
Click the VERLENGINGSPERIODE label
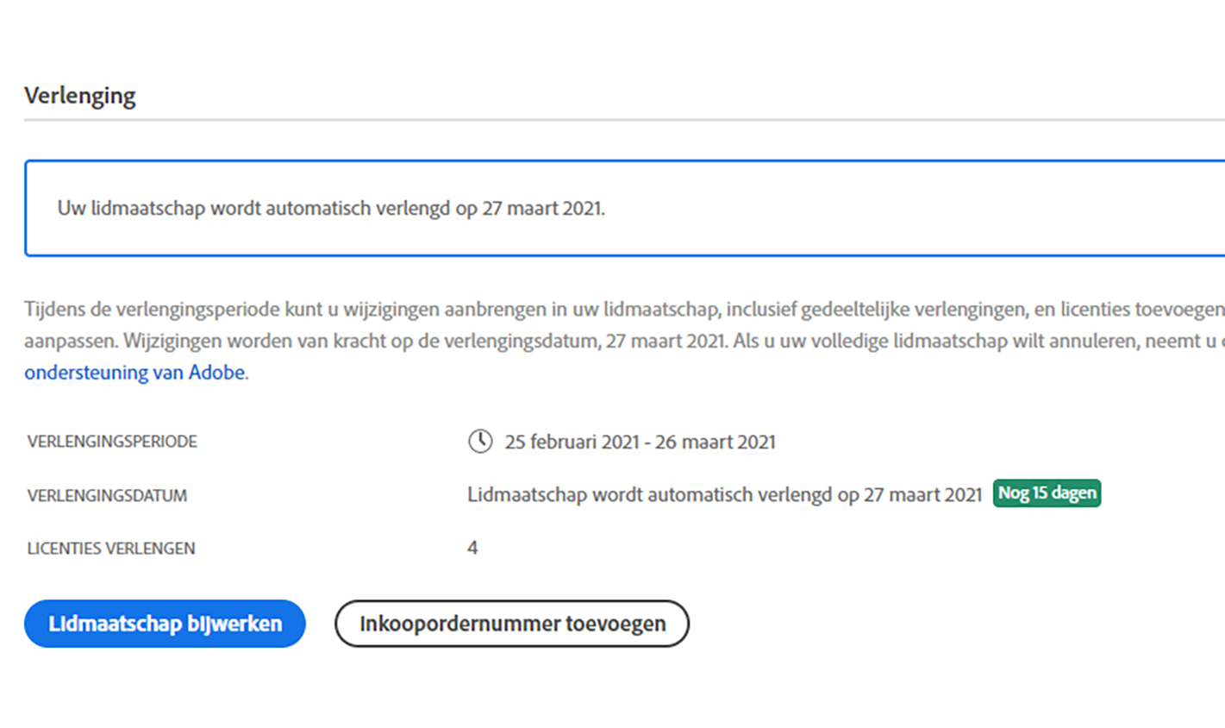point(112,442)
